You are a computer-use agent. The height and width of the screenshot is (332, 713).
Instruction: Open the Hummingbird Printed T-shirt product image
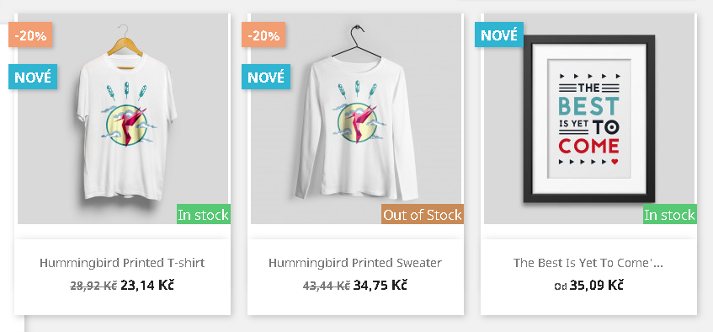pyautogui.click(x=123, y=119)
